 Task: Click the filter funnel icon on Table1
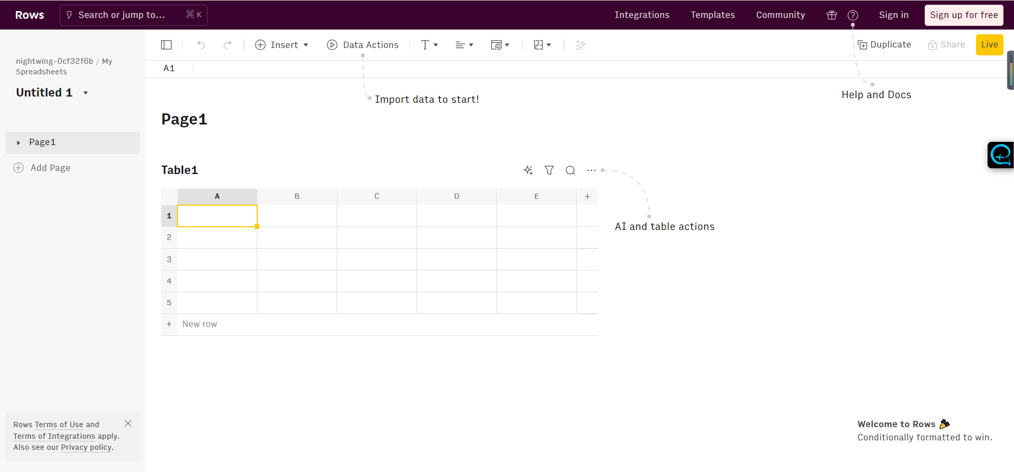pos(549,170)
